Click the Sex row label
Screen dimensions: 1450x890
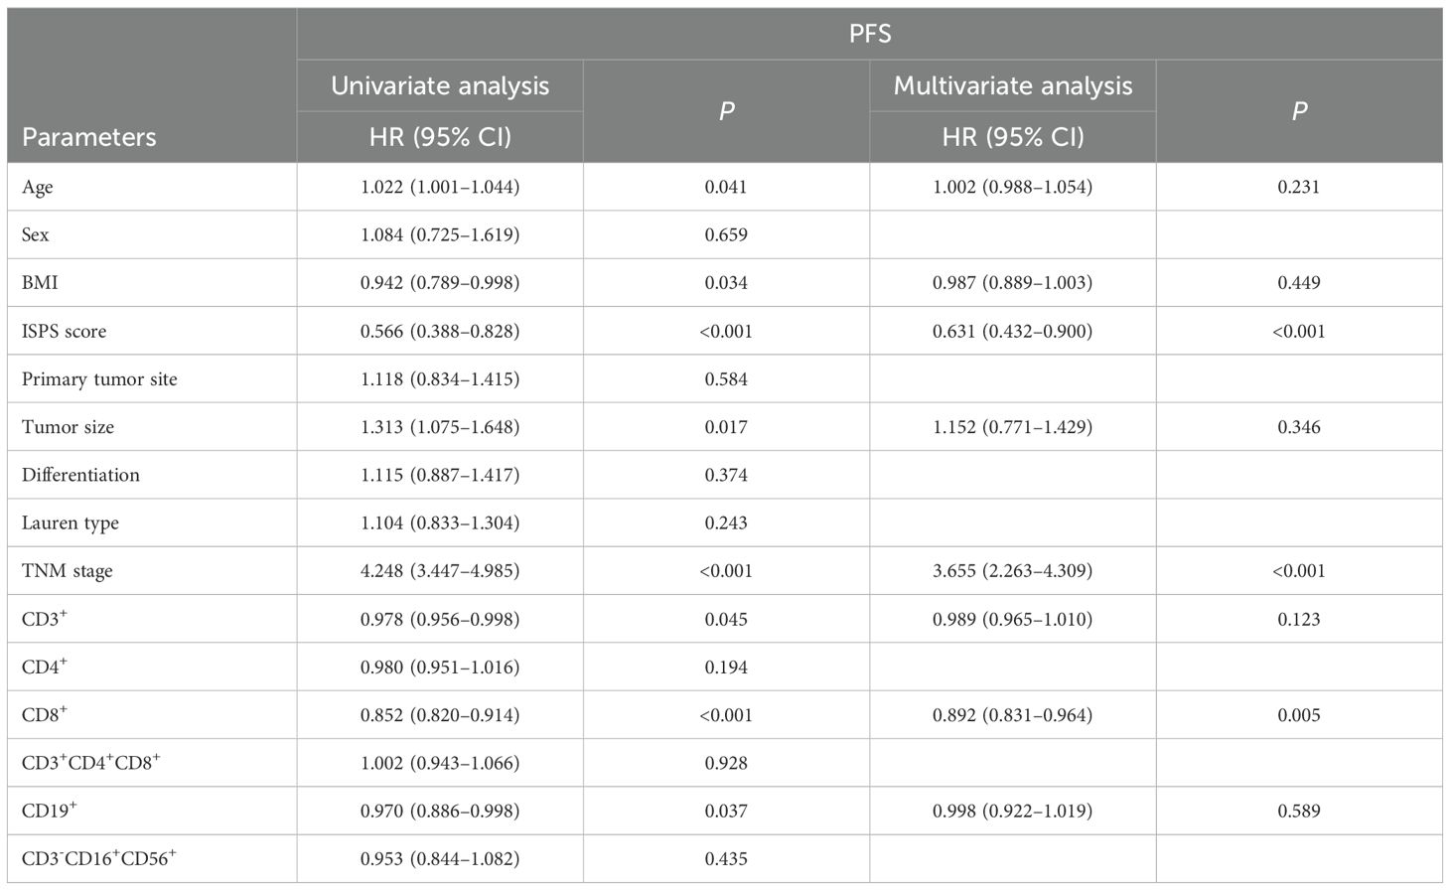click(36, 234)
